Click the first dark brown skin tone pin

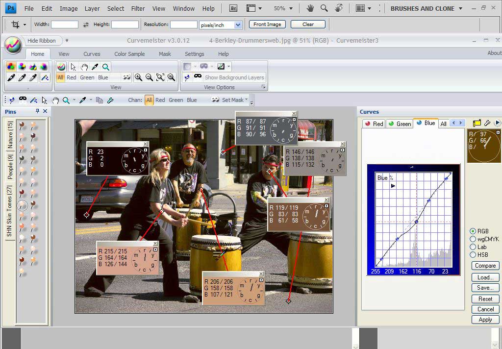pyautogui.click(x=22, y=125)
